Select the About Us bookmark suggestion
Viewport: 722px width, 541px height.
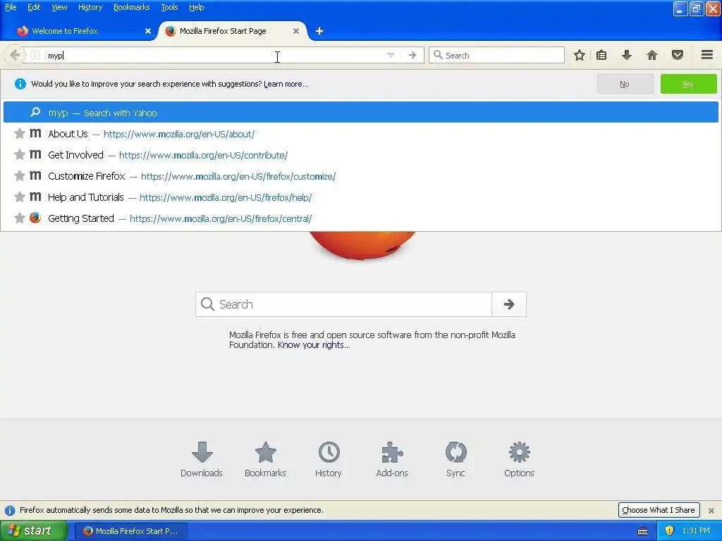[x=360, y=134]
